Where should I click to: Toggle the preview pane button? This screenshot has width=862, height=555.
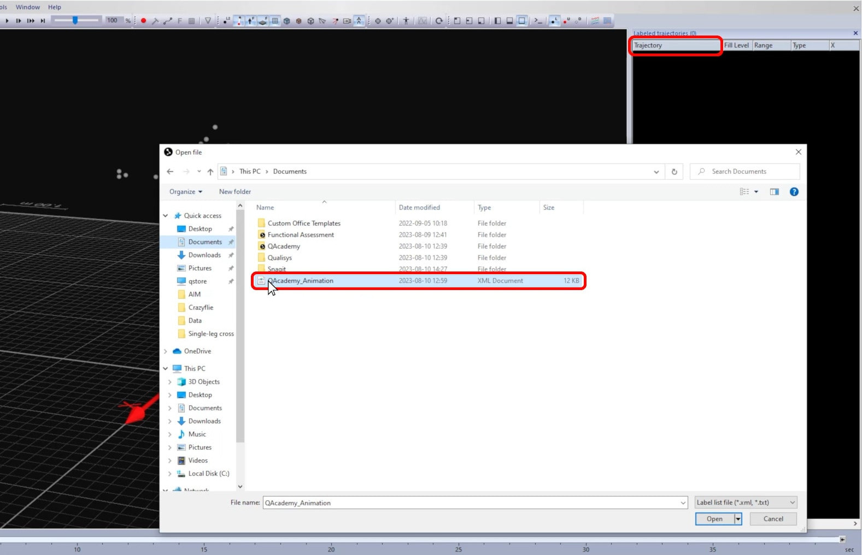(774, 192)
